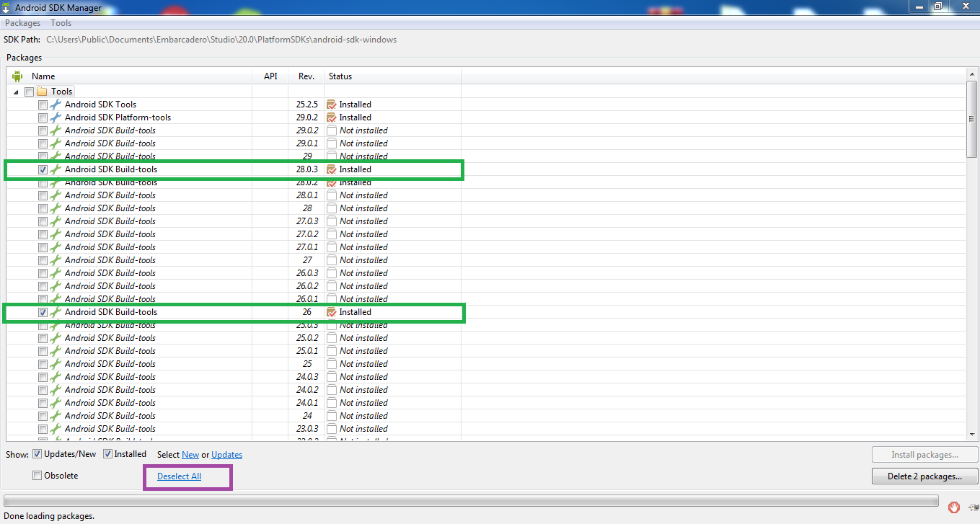Click Not installed status of Build-tools 24.0.2
The height and width of the screenshot is (524, 980).
363,390
